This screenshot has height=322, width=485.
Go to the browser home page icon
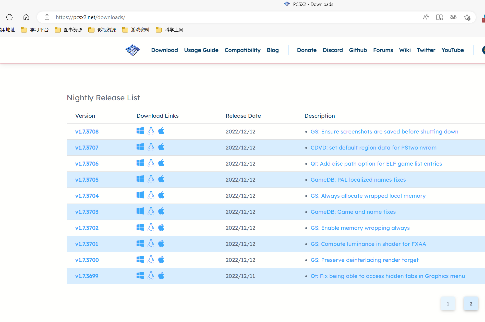point(26,17)
